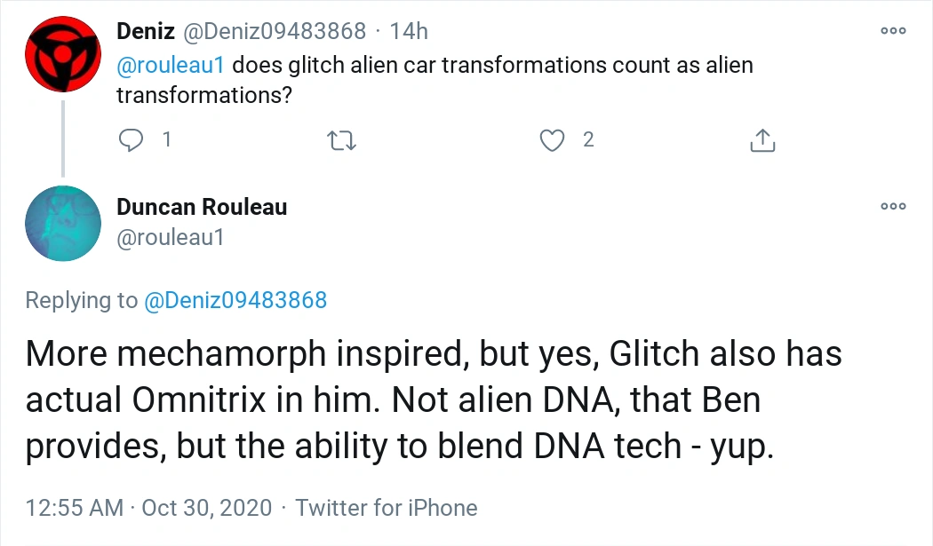Open the 14h timestamp on Deniz's tweet
Screen dimensions: 933x546
[x=409, y=31]
